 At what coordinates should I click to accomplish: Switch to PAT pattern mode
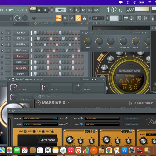click(x=33, y=8)
